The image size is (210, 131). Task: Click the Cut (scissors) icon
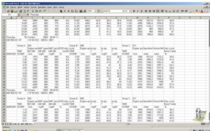pos(33,11)
